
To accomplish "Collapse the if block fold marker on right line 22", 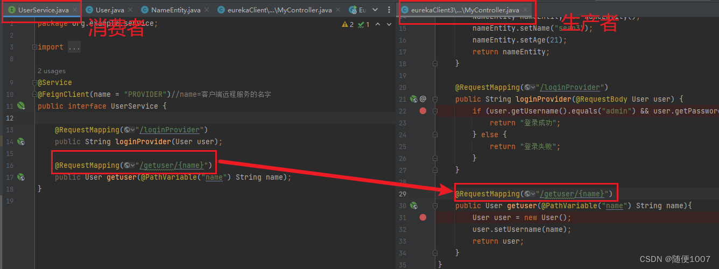I will pyautogui.click(x=435, y=111).
